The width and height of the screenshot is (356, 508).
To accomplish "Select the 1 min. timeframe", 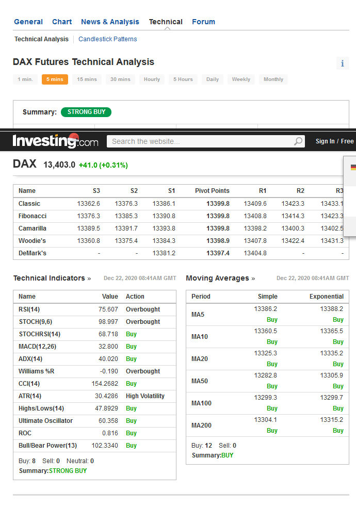I will (x=25, y=79).
